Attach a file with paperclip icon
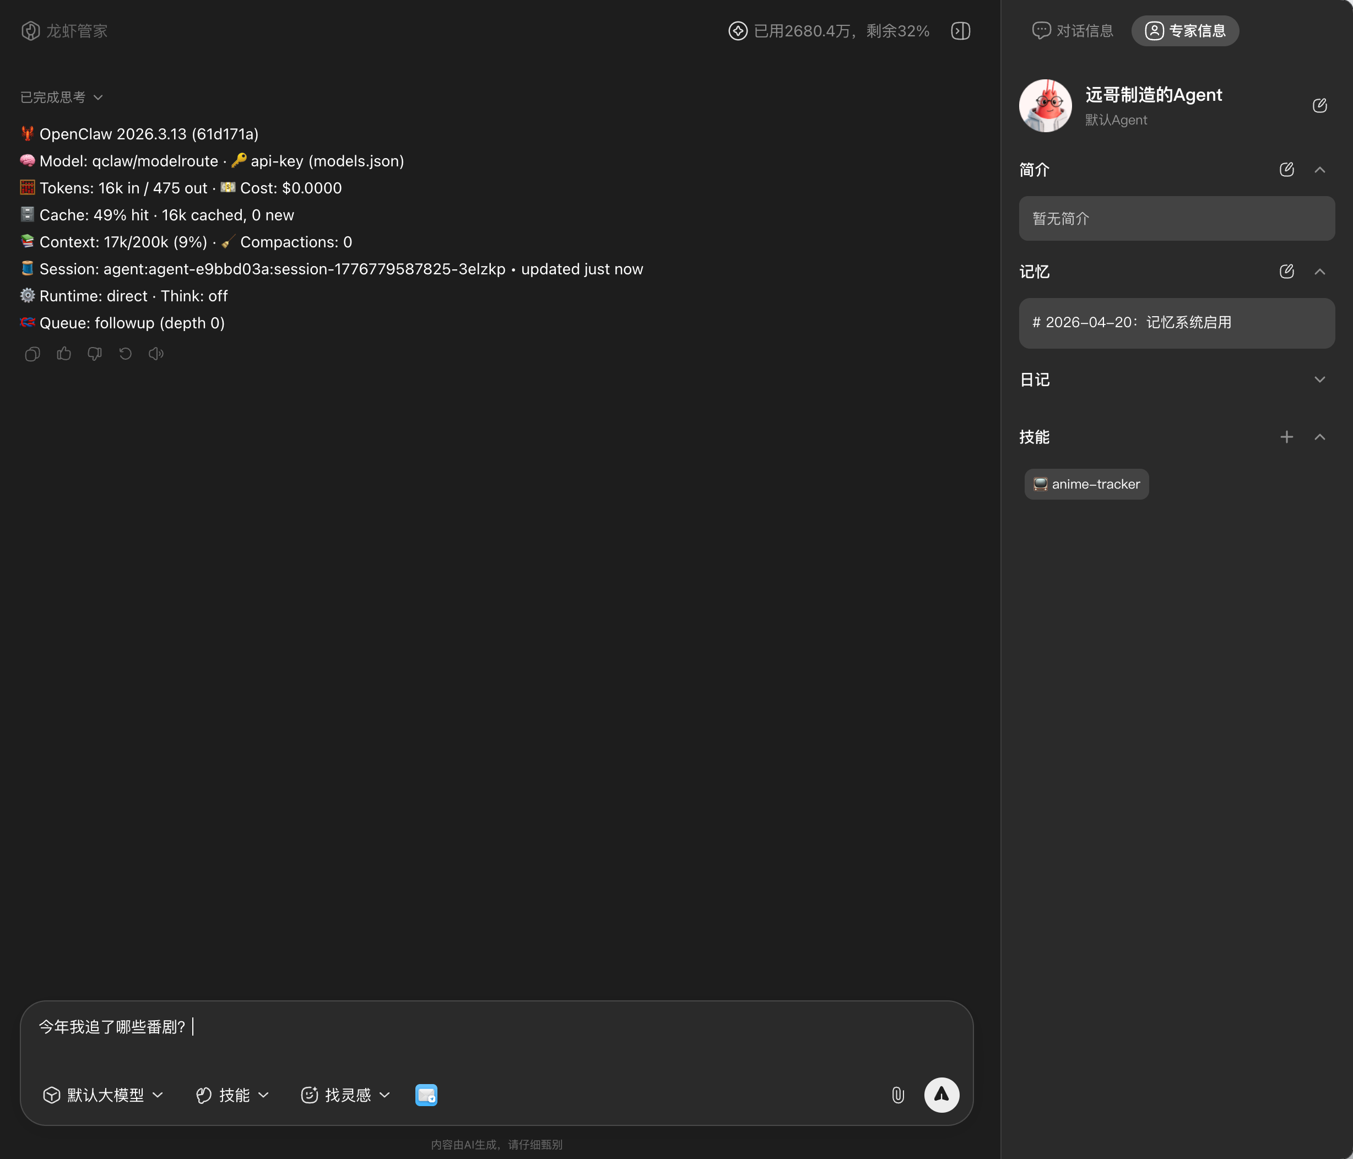Viewport: 1353px width, 1159px height. [x=898, y=1095]
